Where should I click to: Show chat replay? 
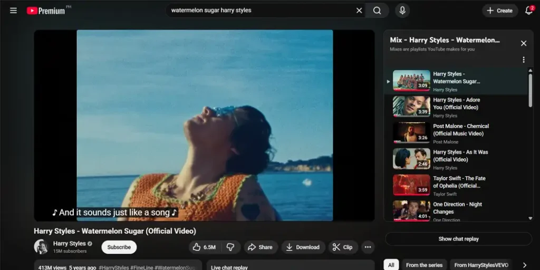point(458,239)
